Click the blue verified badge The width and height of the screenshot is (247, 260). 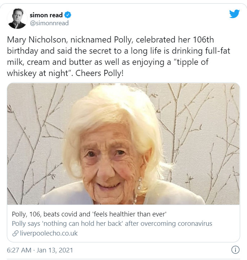68,15
